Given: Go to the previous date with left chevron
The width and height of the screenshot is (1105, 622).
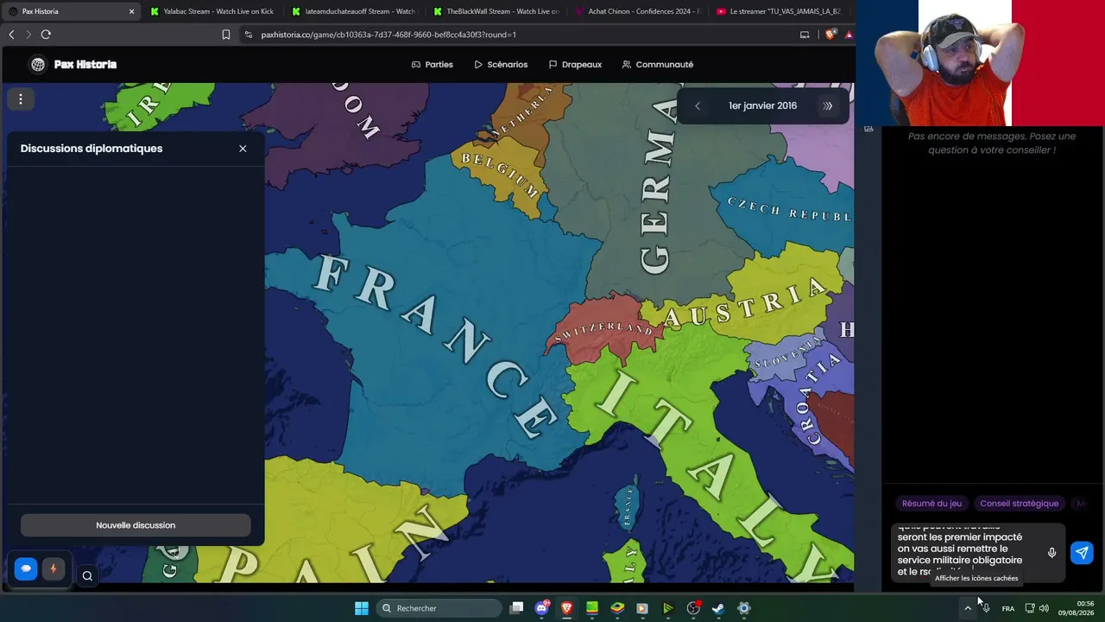Looking at the screenshot, I should (698, 106).
